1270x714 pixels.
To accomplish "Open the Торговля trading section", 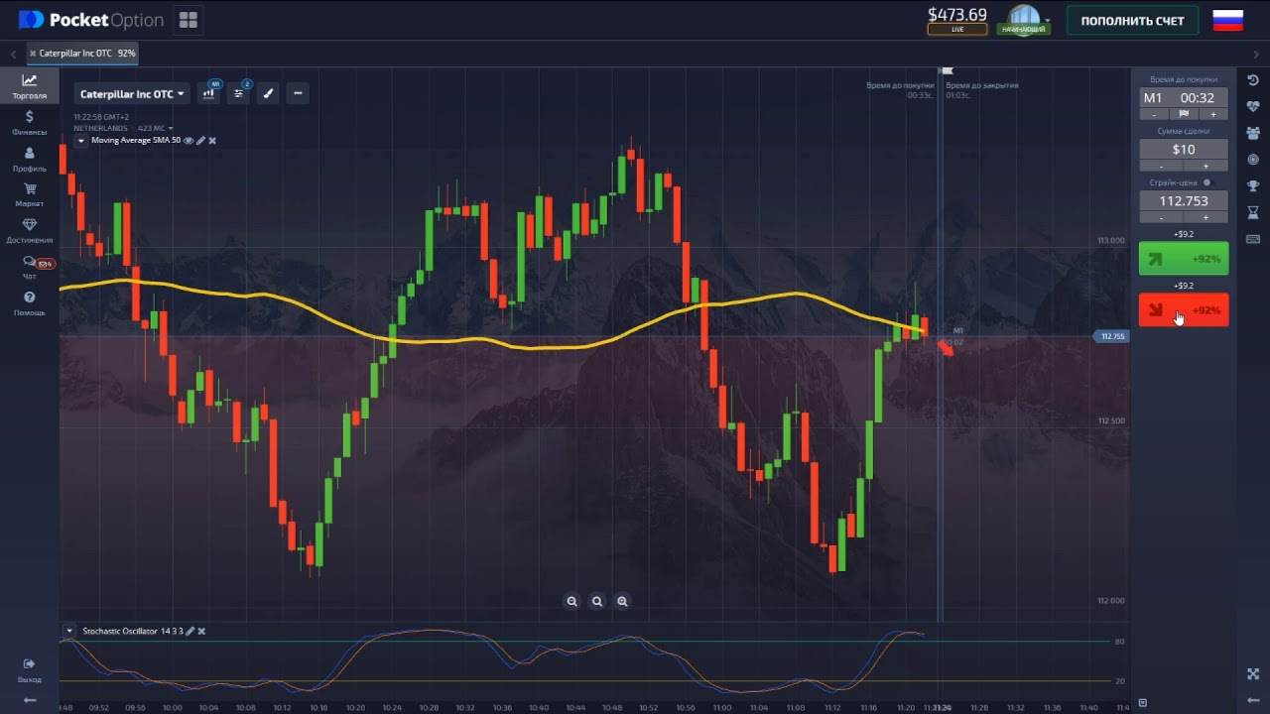I will tap(29, 86).
